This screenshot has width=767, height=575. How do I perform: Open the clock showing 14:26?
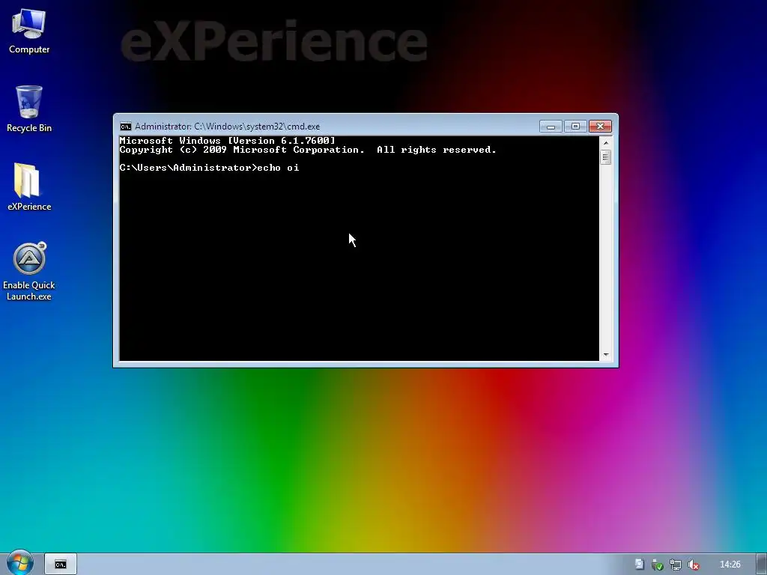[x=730, y=565]
